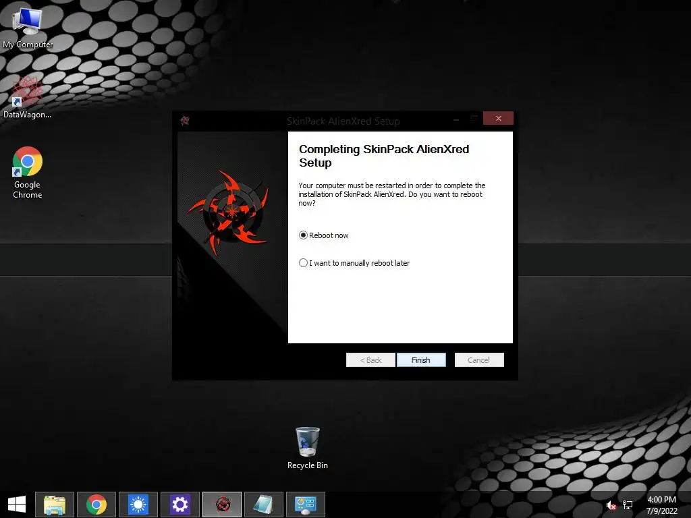Launch Google Chrome from the desktop
This screenshot has height=518, width=691.
pyautogui.click(x=27, y=173)
